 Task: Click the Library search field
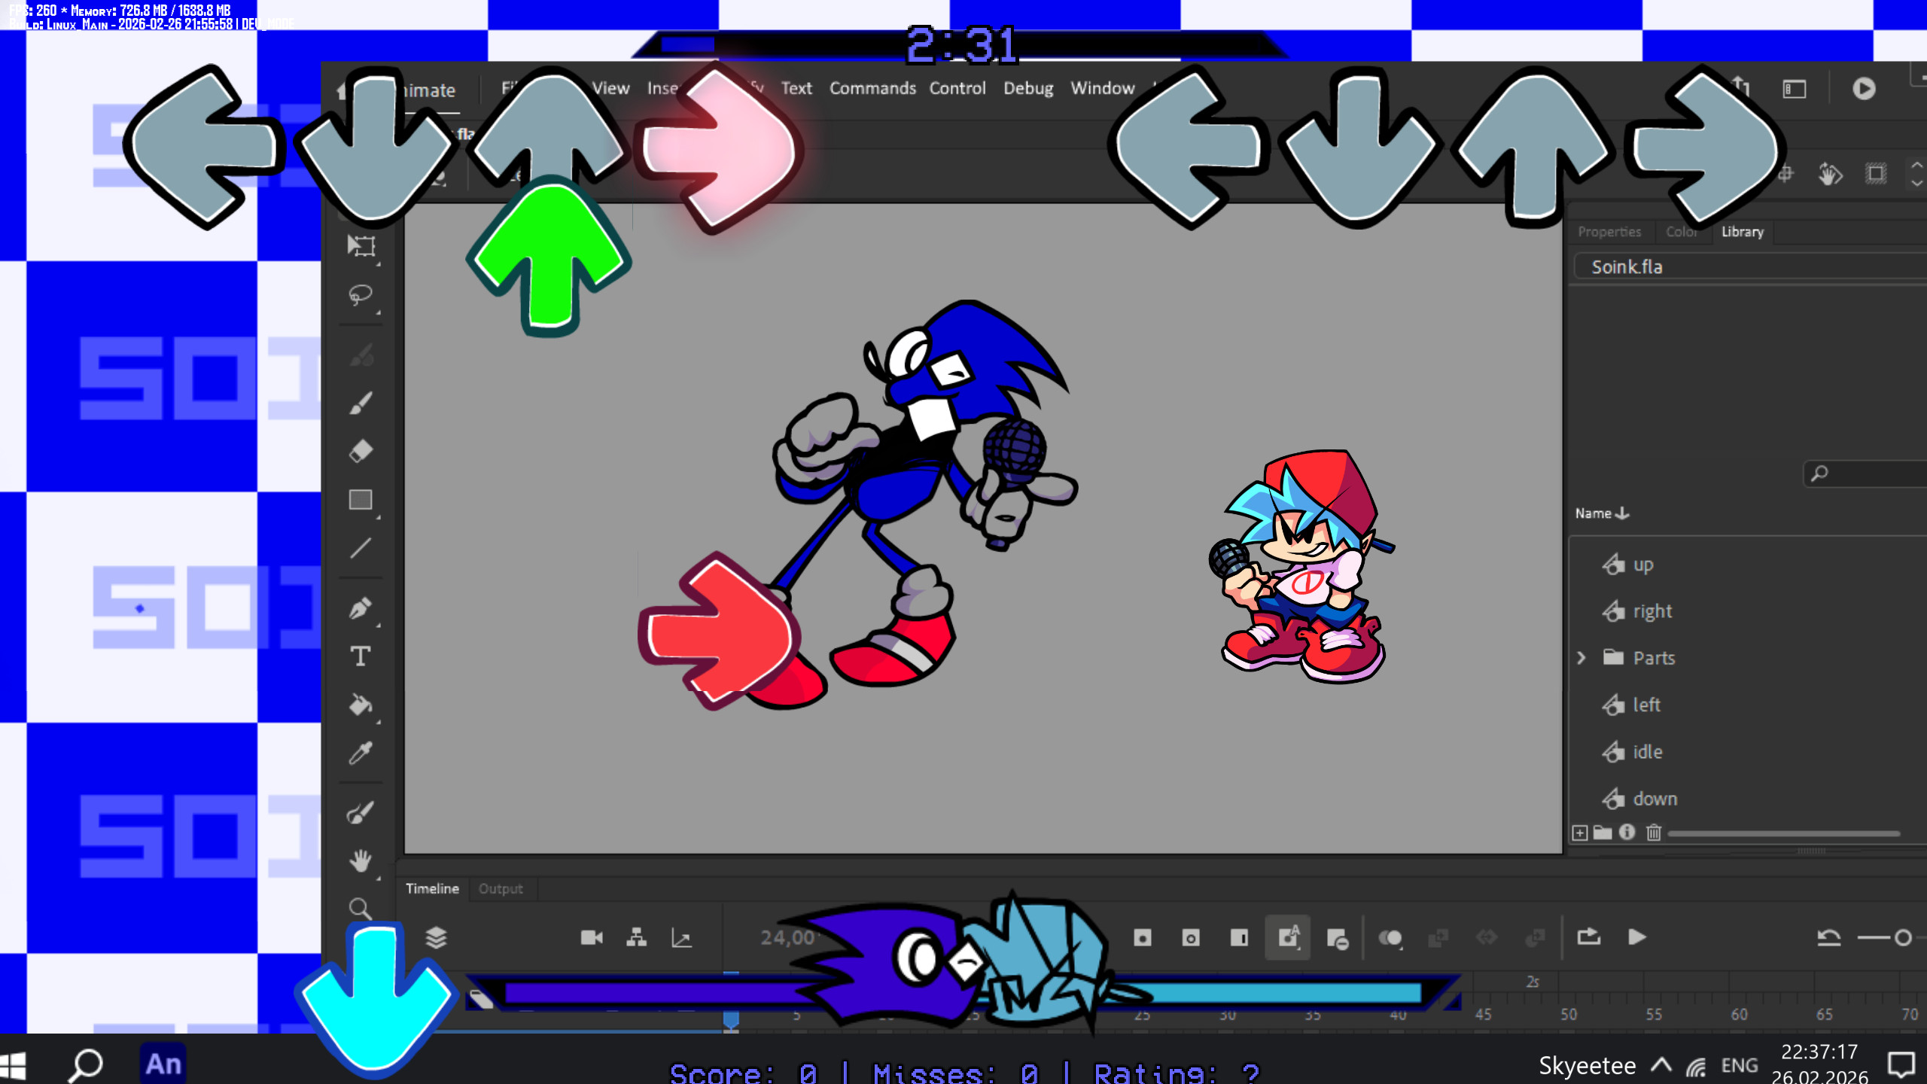tap(1867, 473)
